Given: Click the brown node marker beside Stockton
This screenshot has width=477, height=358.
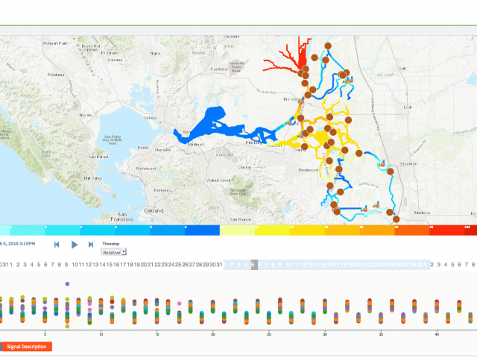Looking at the screenshot, I should coord(391,172).
